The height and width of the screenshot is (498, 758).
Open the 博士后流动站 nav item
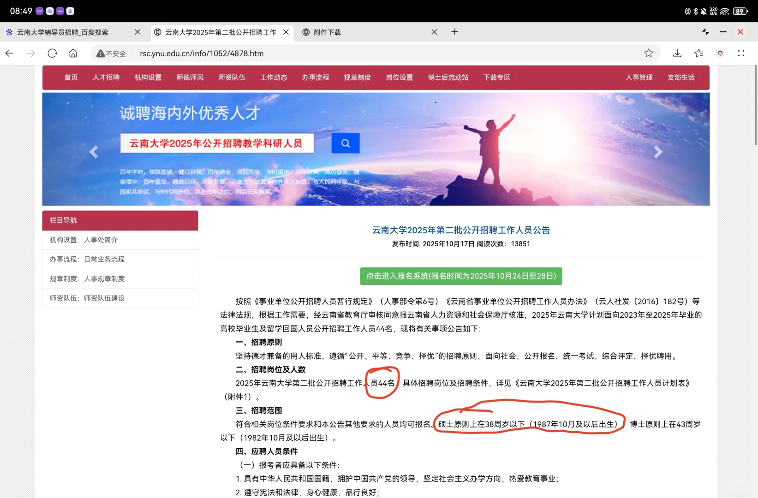(x=448, y=77)
